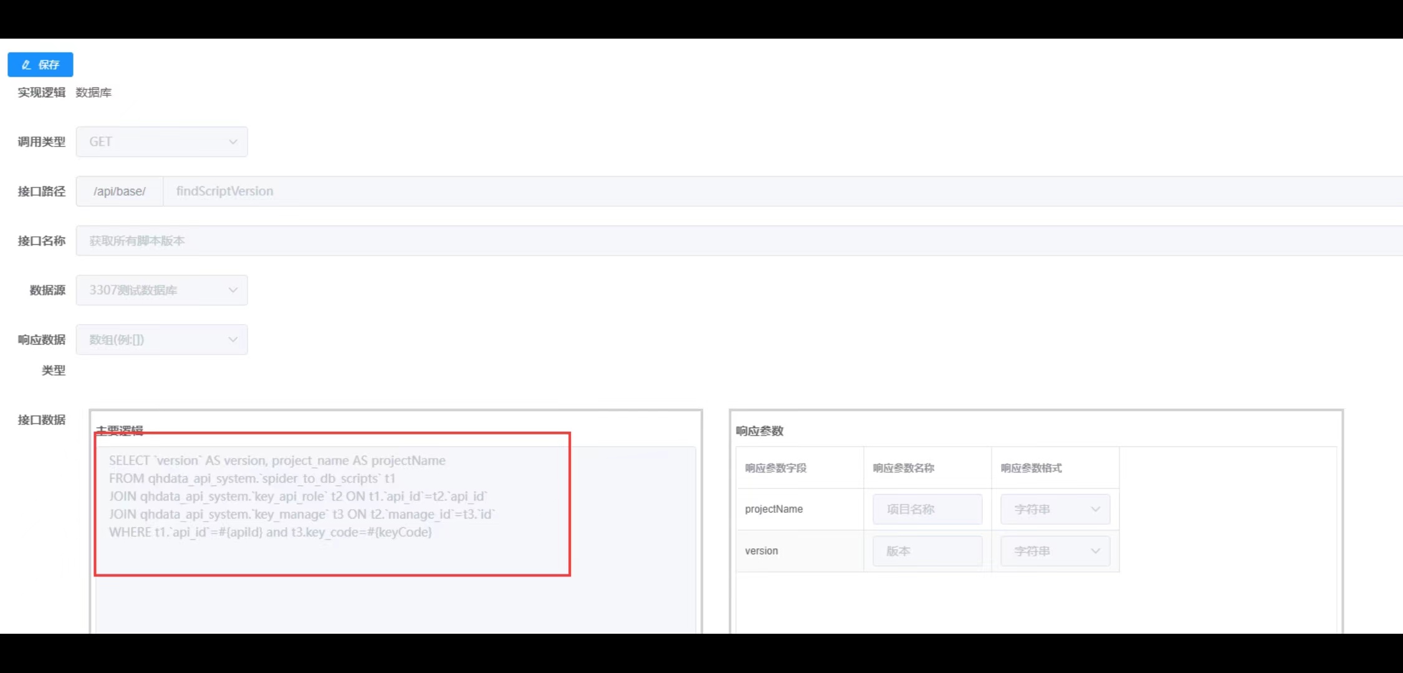This screenshot has height=673, width=1403.
Task: Click the 数据库 value next to 实现逻辑
Action: click(x=93, y=93)
